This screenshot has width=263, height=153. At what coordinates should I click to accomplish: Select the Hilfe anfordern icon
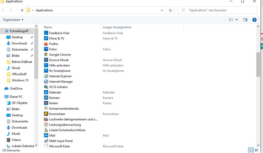pyautogui.click(x=46, y=65)
